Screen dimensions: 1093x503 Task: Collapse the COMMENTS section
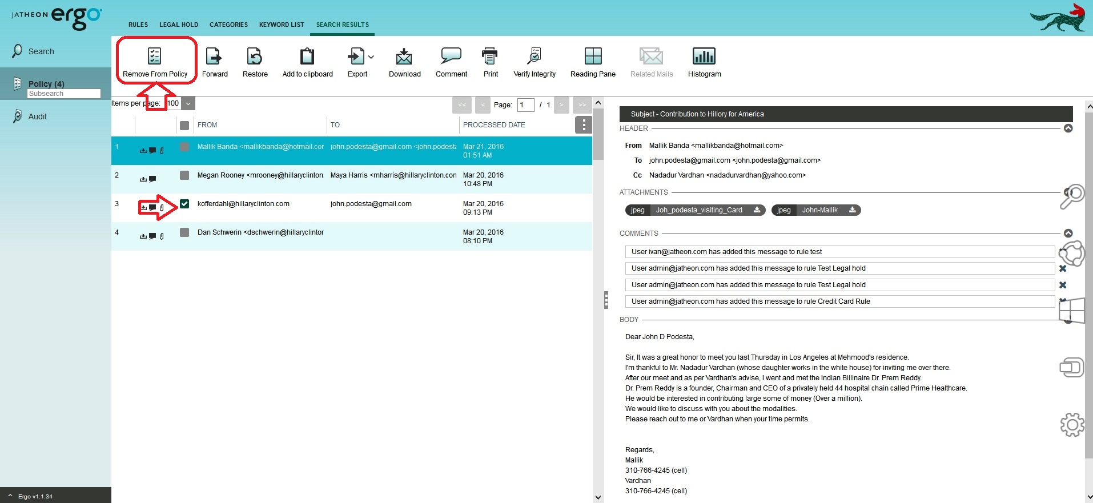(x=1068, y=234)
